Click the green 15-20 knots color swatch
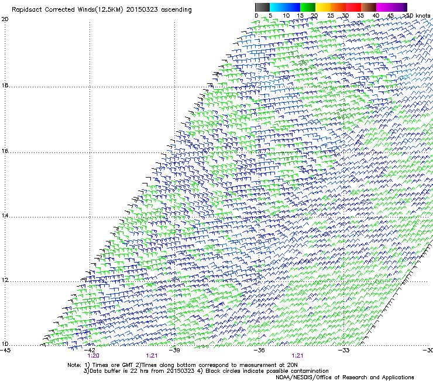 [x=308, y=7]
